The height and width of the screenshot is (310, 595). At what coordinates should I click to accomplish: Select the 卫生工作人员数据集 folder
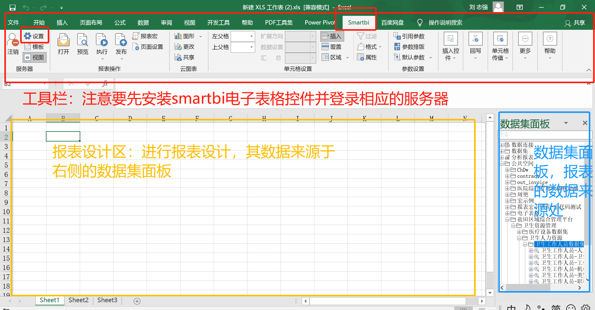pyautogui.click(x=559, y=244)
